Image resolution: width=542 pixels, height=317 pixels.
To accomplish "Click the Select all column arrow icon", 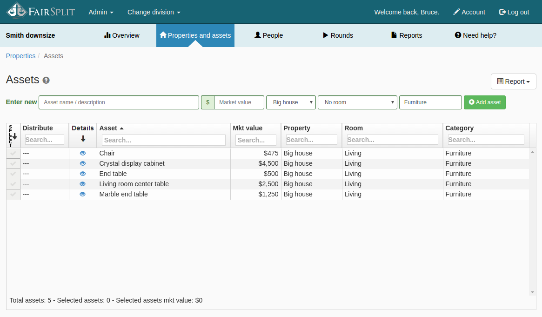I will pyautogui.click(x=14, y=136).
